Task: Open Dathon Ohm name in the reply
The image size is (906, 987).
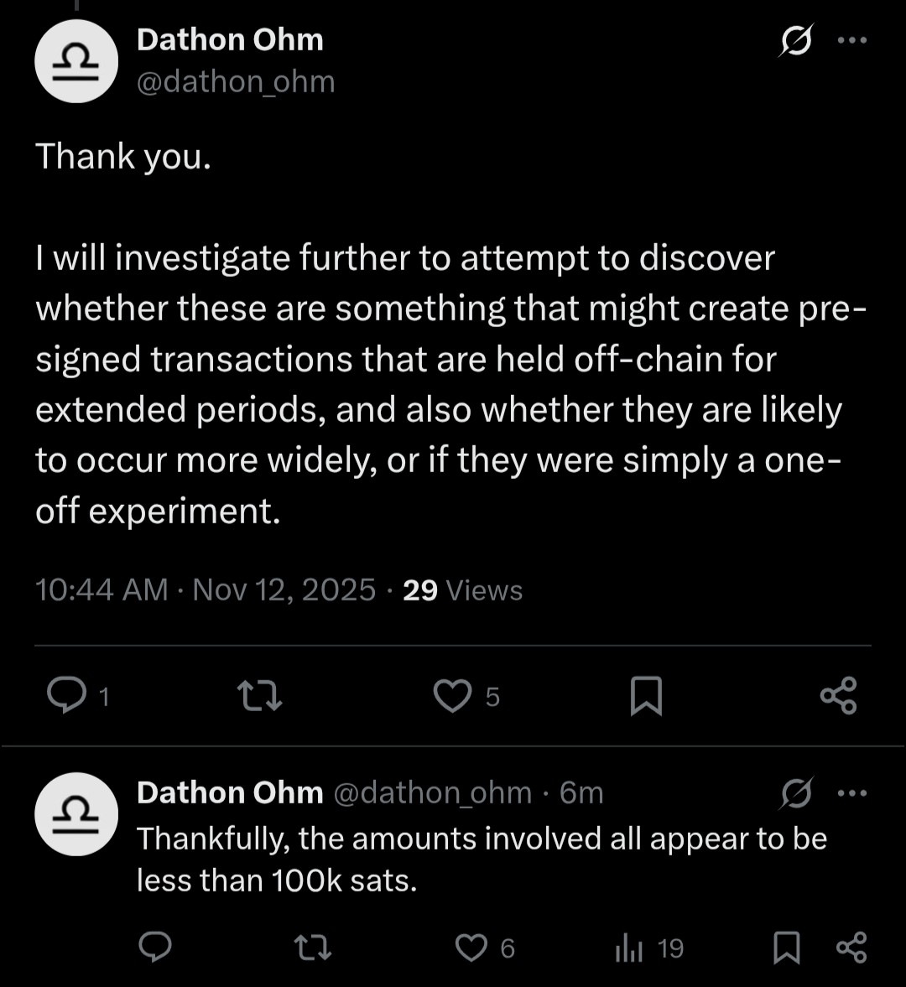Action: pyautogui.click(x=230, y=792)
